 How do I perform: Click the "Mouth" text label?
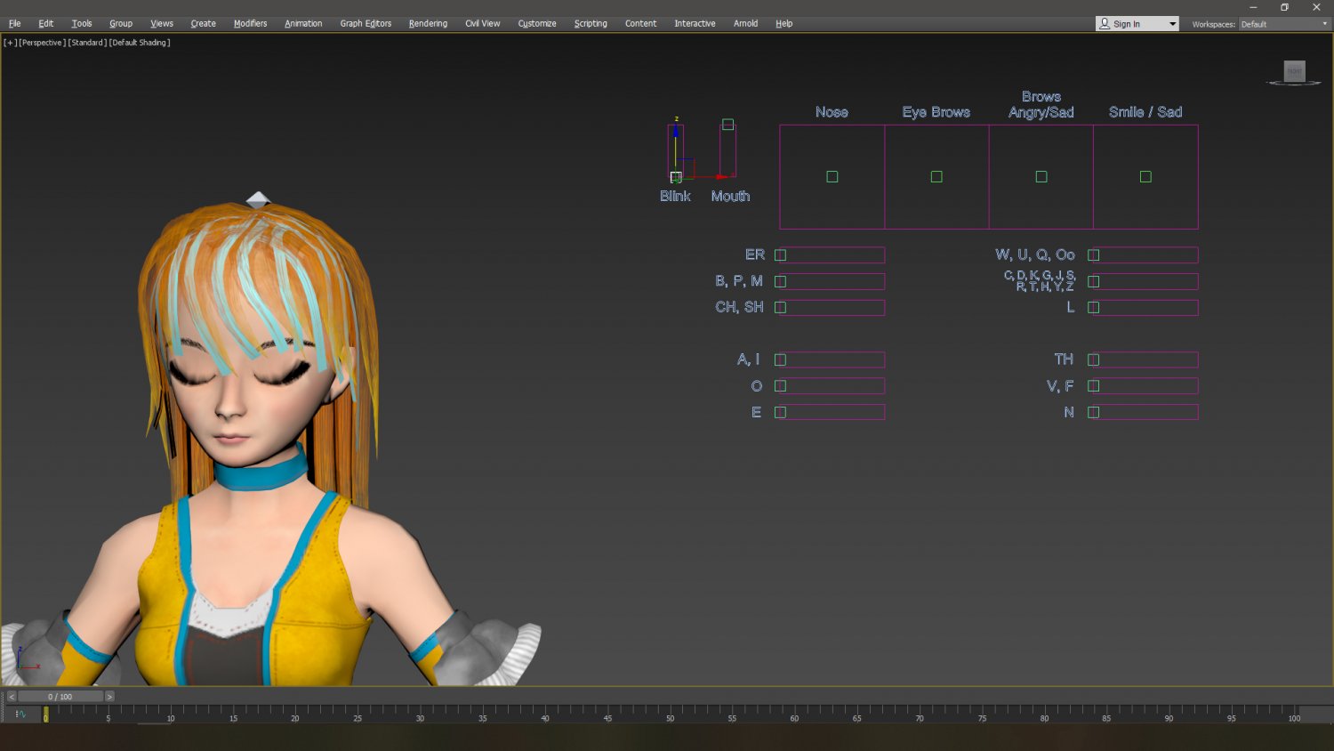coord(730,196)
